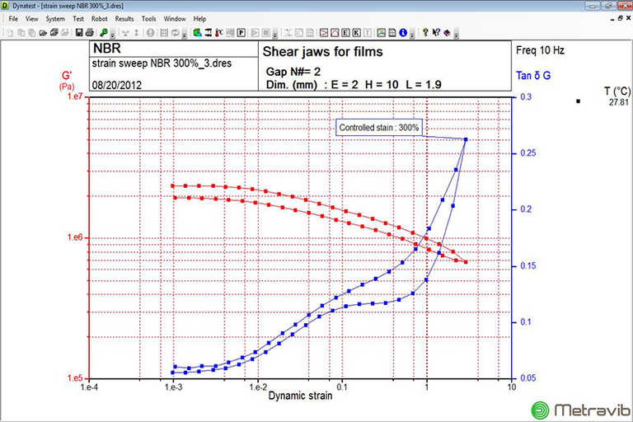Click the Tan δ G axis label
The width and height of the screenshot is (633, 422).
533,76
